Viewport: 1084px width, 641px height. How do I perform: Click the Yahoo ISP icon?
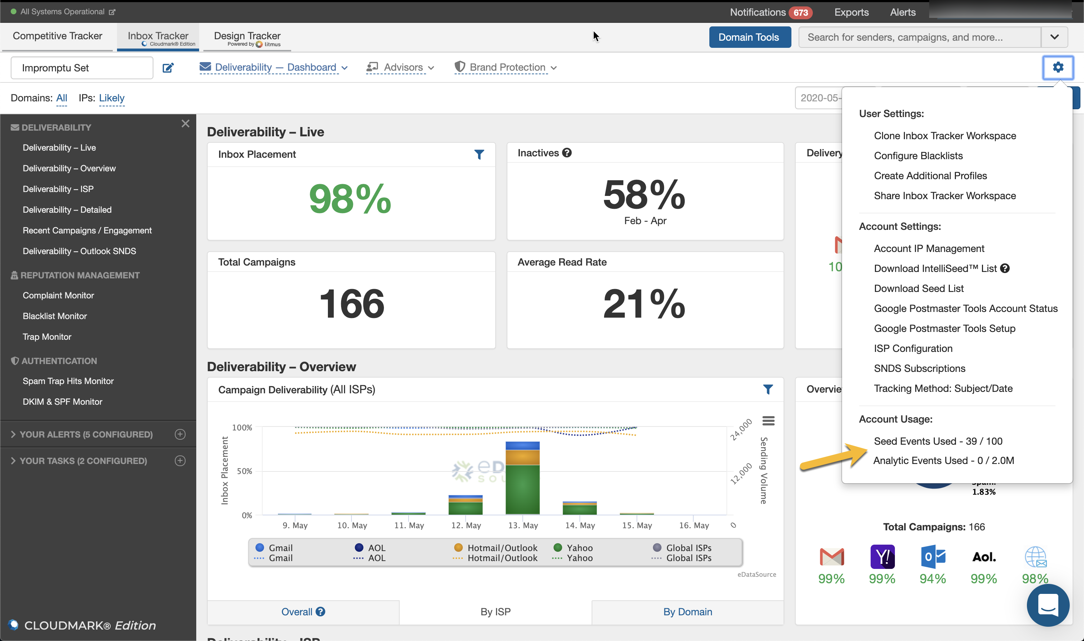882,556
